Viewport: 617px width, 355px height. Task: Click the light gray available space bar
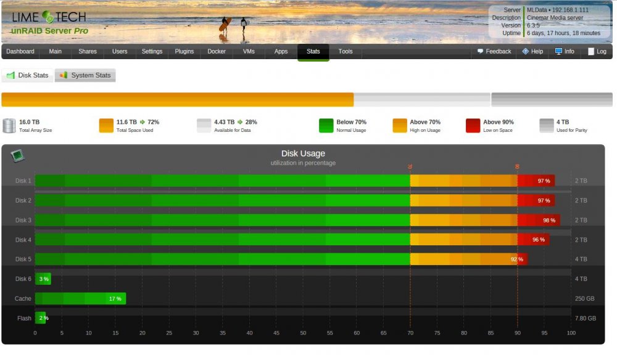pos(422,99)
